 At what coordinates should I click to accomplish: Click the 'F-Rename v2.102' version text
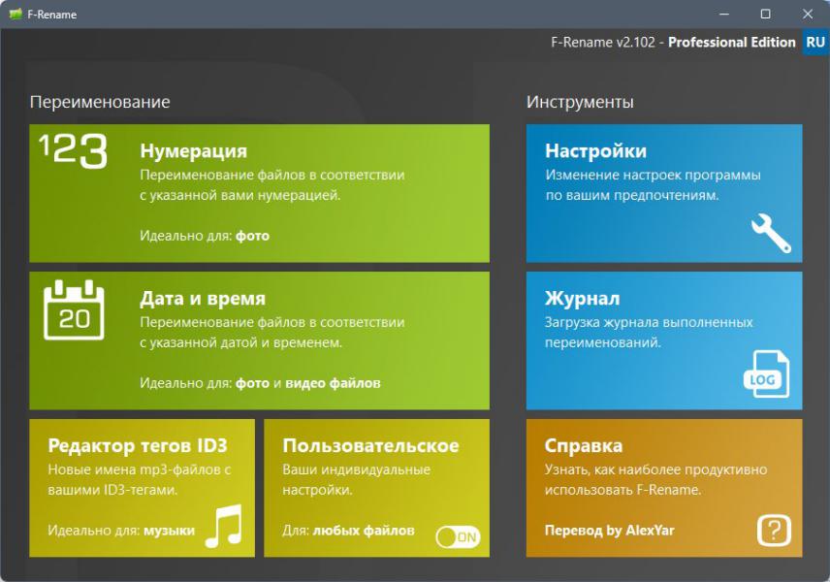coord(603,43)
